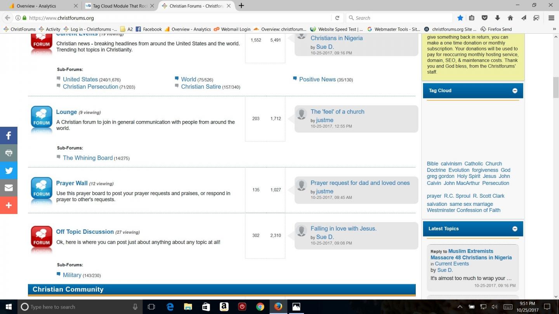Click the email share sidebar icon
Viewport: 559px width, 314px height.
point(9,188)
